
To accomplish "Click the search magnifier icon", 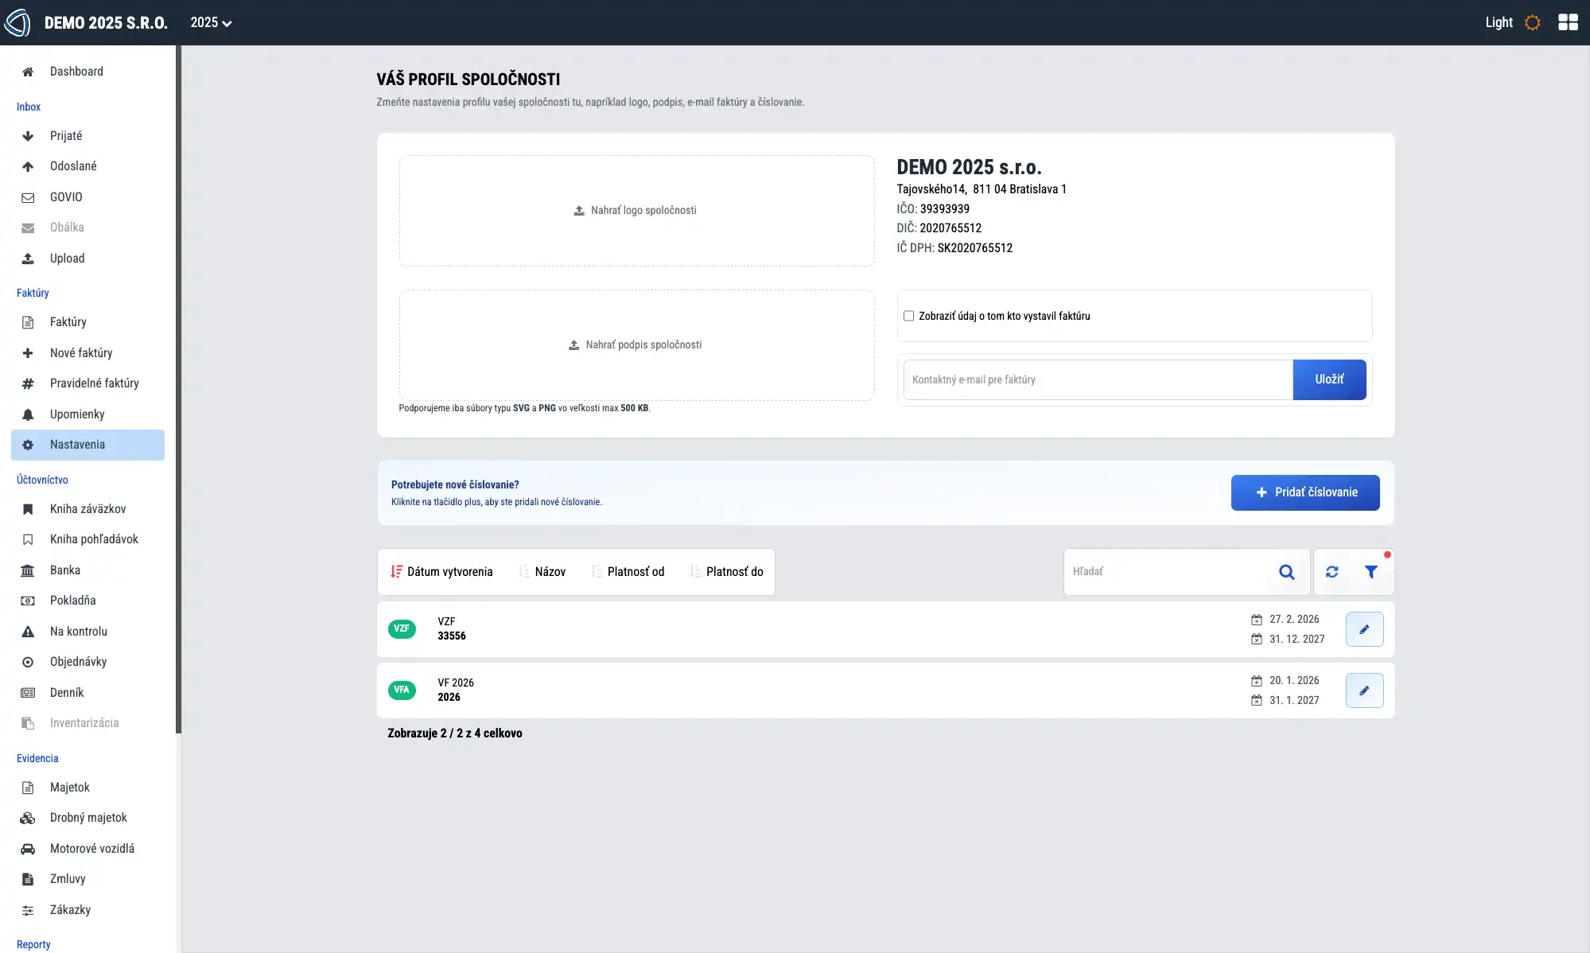I will [x=1286, y=572].
